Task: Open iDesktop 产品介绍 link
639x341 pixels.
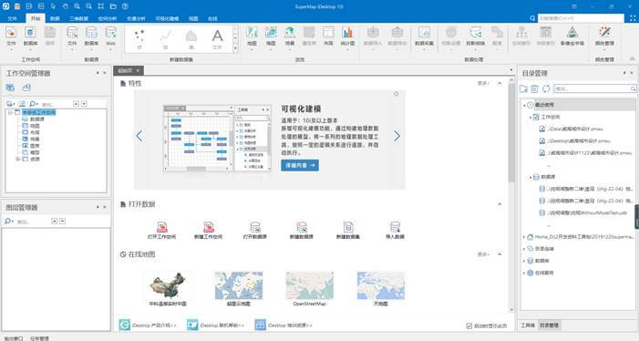Action: (x=148, y=325)
